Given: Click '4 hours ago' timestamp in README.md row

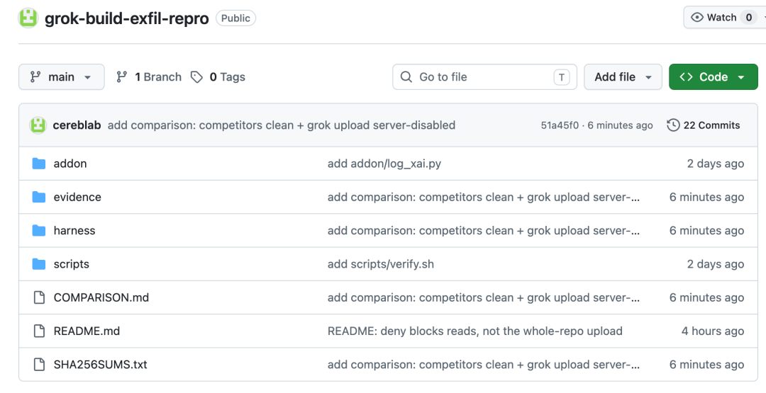Looking at the screenshot, I should pyautogui.click(x=713, y=331).
